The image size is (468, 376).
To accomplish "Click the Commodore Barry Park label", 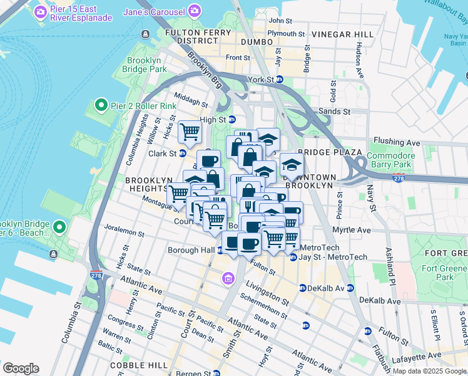I will [x=391, y=160].
